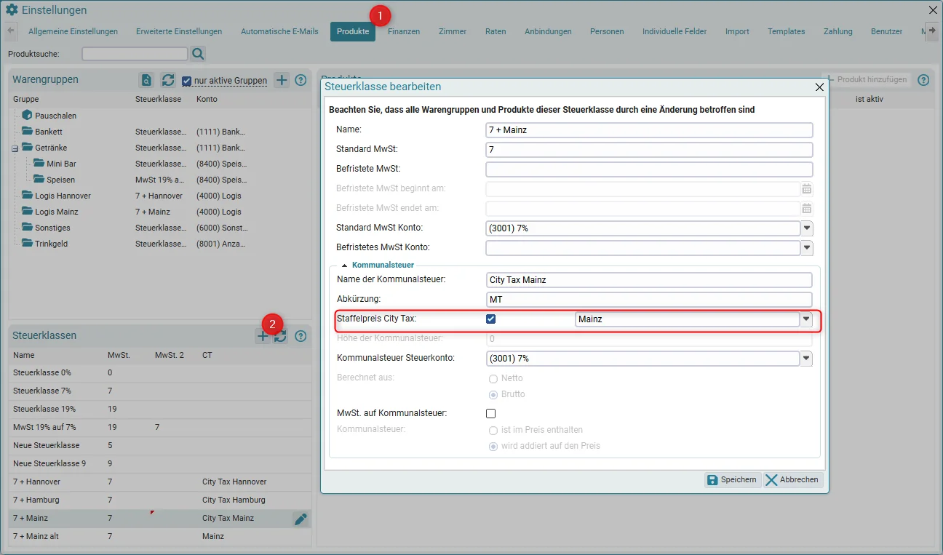943x555 pixels.
Task: Refresh the Warengruppen list
Action: point(168,80)
